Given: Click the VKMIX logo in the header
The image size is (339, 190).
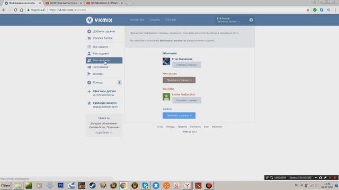Looking at the screenshot, I should coord(99,20).
